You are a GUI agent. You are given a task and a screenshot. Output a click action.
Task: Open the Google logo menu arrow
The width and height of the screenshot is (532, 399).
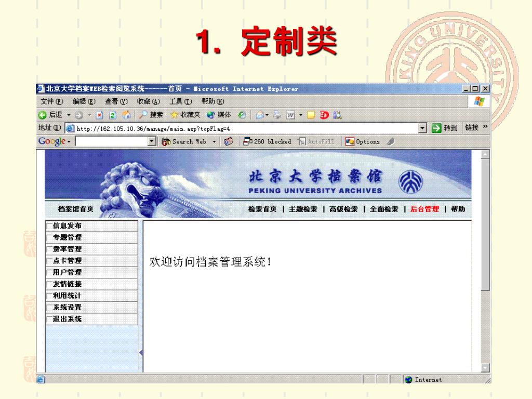click(69, 141)
